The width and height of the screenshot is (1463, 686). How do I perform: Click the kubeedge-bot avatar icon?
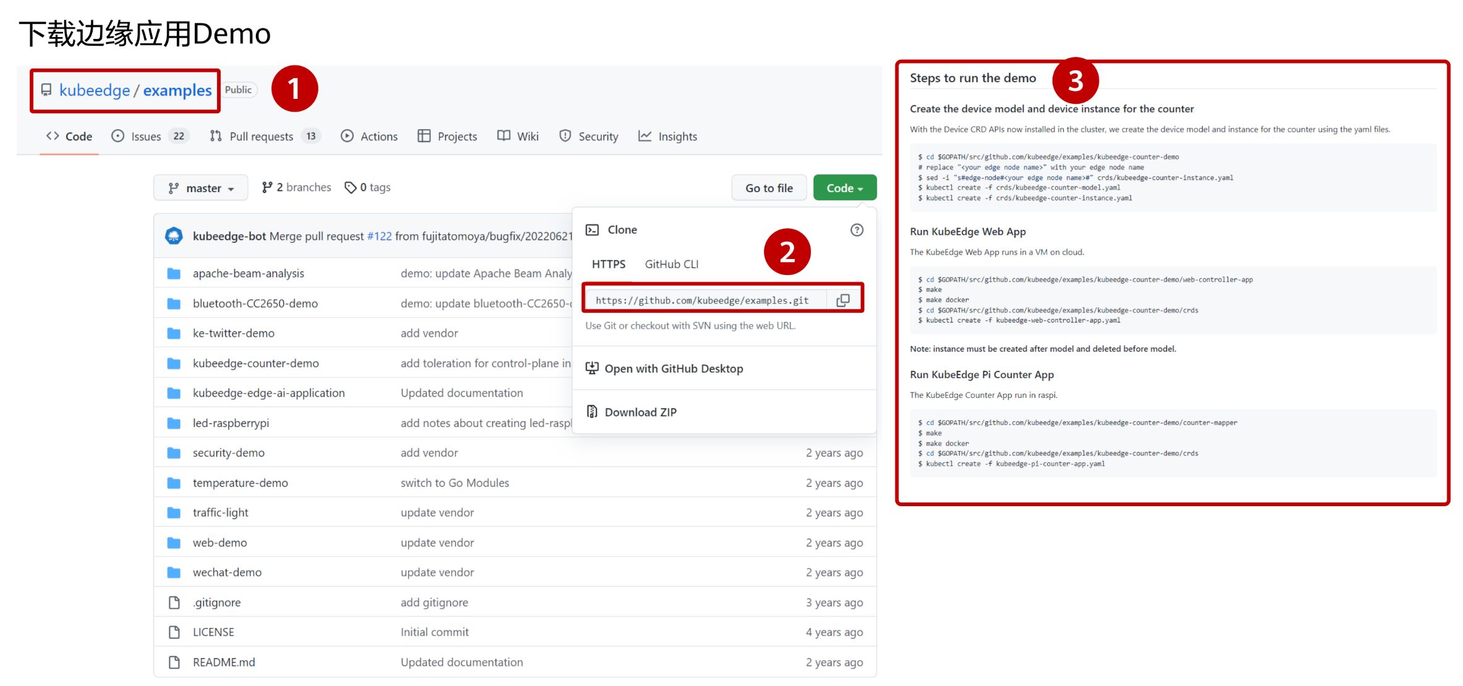pyautogui.click(x=174, y=236)
